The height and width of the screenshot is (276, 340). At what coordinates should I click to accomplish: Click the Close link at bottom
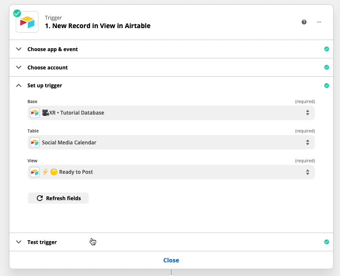(x=171, y=260)
